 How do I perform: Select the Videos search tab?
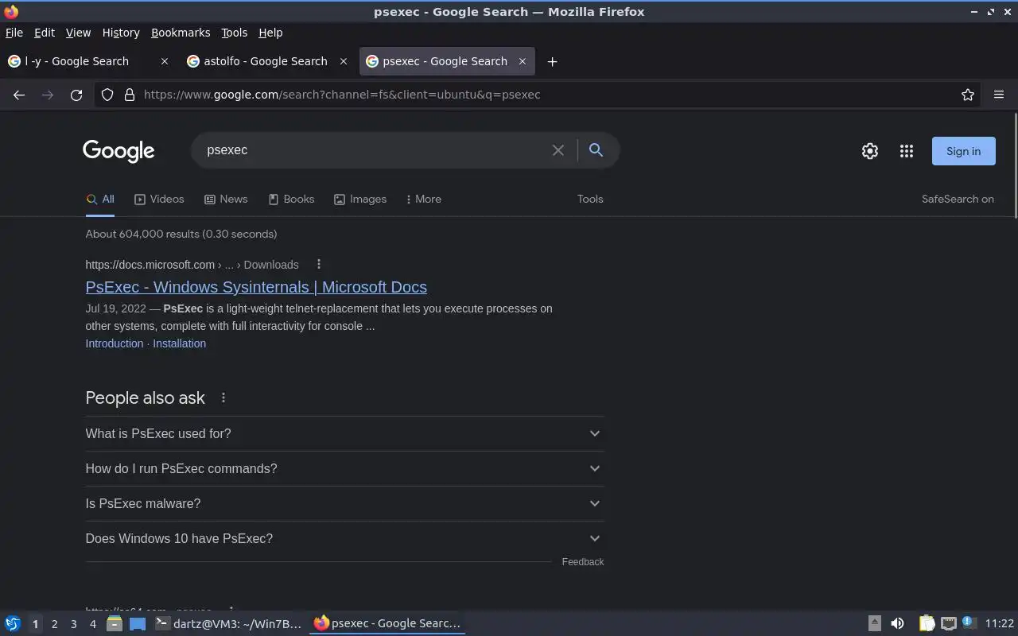click(159, 199)
